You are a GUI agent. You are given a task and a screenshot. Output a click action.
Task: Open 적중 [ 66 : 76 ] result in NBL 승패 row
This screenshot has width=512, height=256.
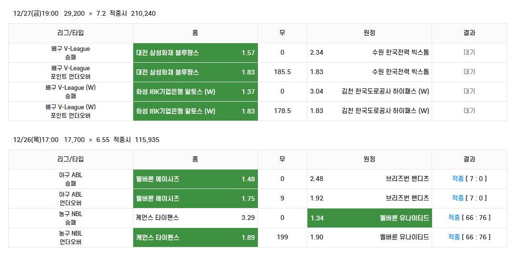coord(469,218)
